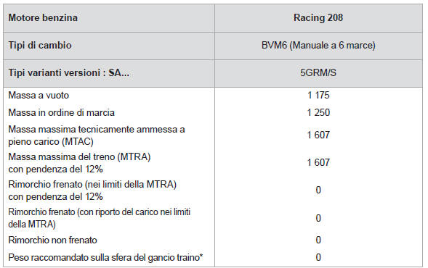Click the Massa in ordine di marcia label

62,113
